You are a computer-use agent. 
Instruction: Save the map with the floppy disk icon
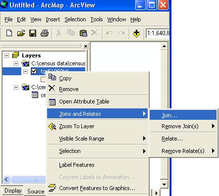33,33
